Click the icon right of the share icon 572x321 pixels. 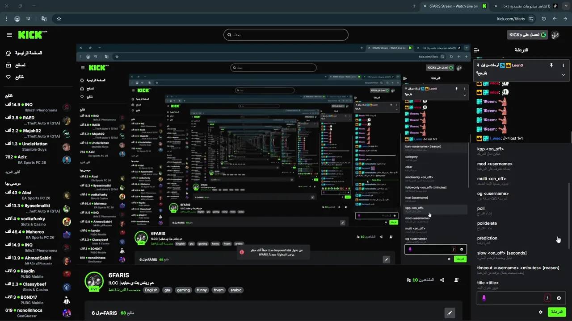pos(456,280)
